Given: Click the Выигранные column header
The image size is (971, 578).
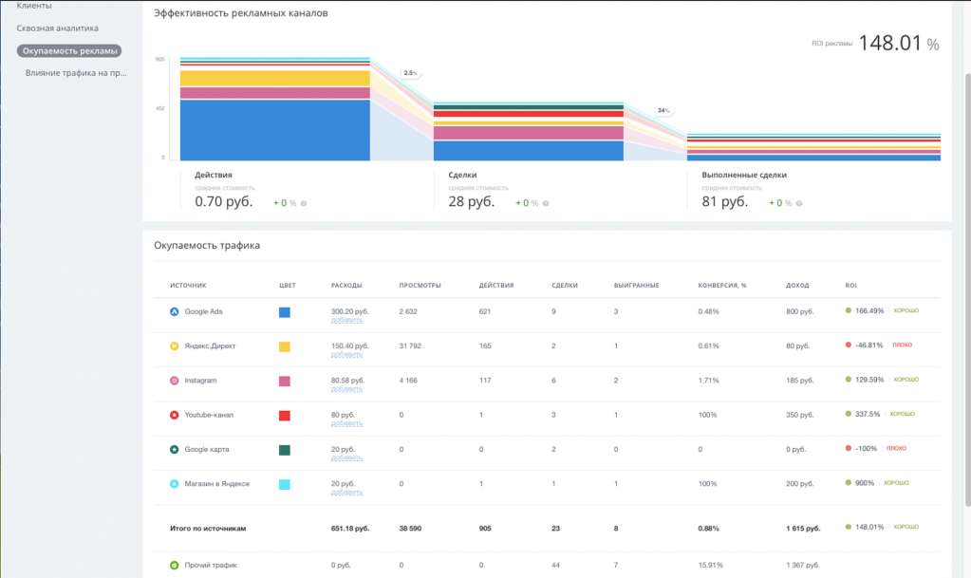Looking at the screenshot, I should (x=637, y=286).
